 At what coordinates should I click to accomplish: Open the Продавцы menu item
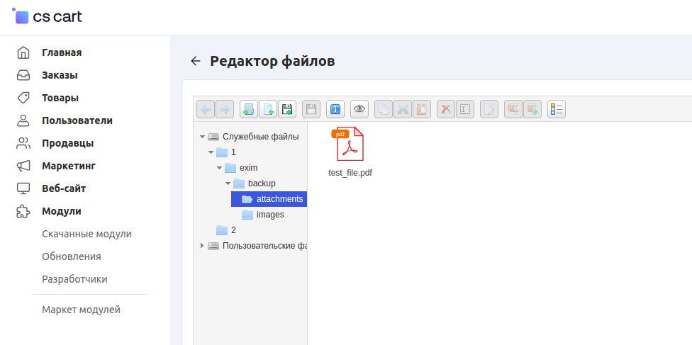point(68,143)
